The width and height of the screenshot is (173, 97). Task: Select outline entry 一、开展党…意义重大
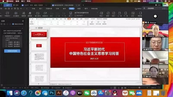click(13, 42)
